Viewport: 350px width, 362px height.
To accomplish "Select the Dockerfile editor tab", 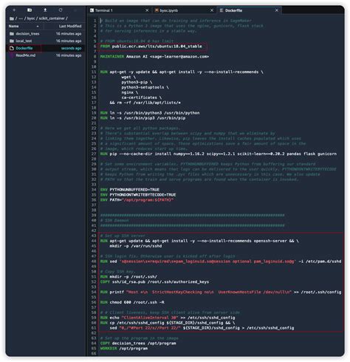I will click(233, 10).
